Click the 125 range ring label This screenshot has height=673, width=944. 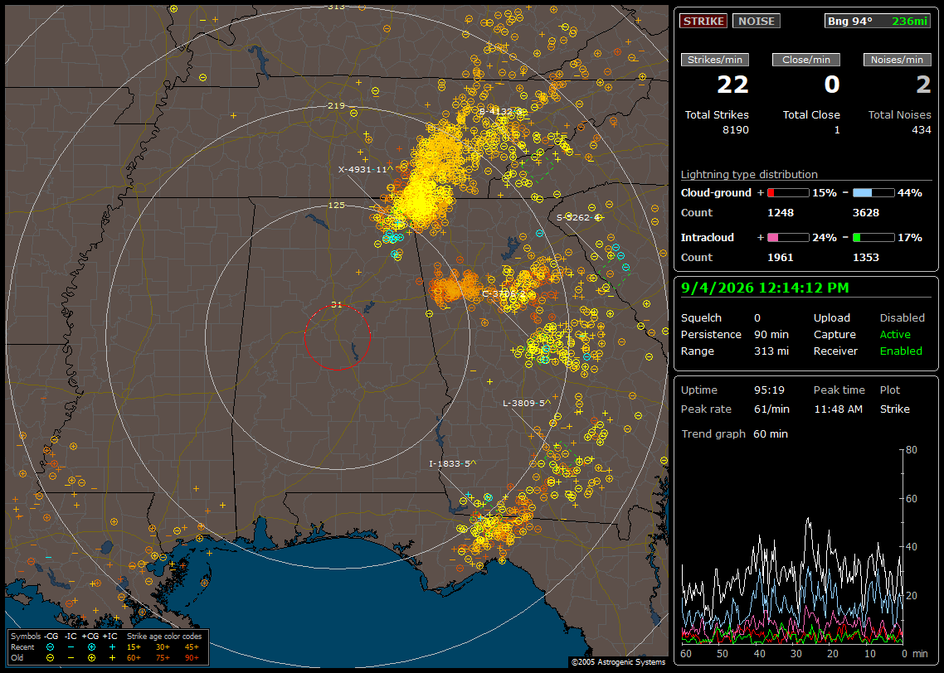point(337,205)
